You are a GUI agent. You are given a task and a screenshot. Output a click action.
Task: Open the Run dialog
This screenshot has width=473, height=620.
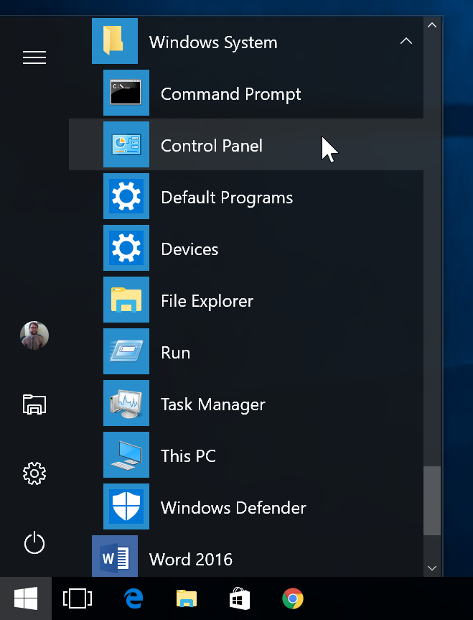[175, 353]
